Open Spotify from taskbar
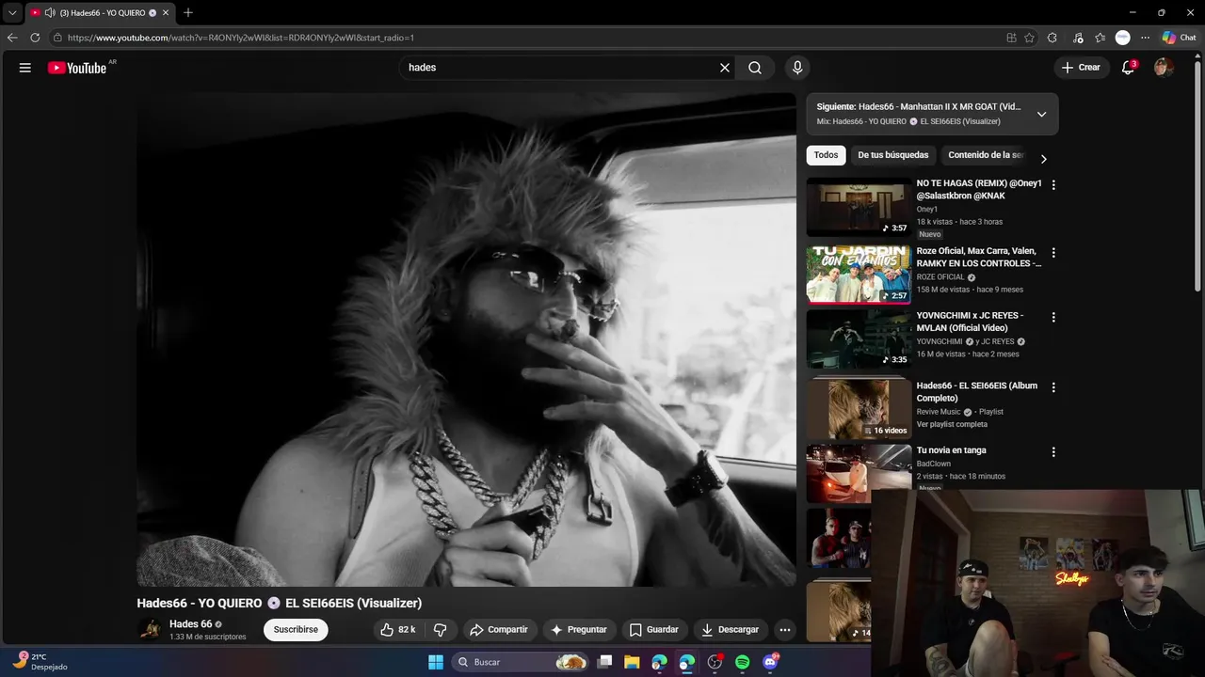The height and width of the screenshot is (677, 1205). 742,662
